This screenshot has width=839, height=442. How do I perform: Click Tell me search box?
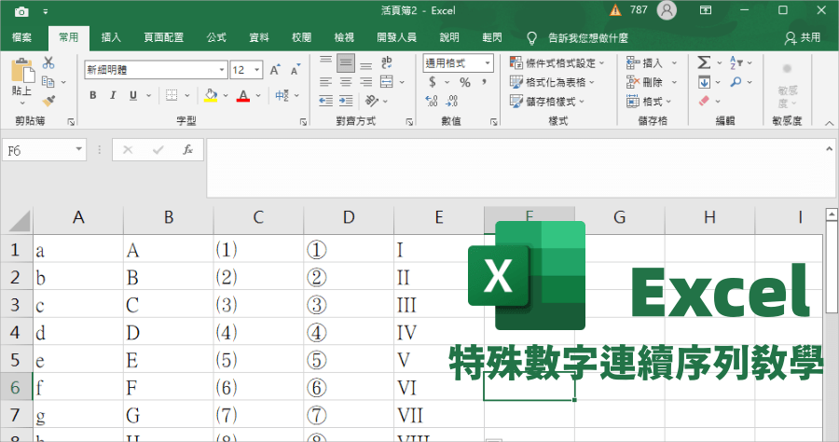pyautogui.click(x=587, y=38)
